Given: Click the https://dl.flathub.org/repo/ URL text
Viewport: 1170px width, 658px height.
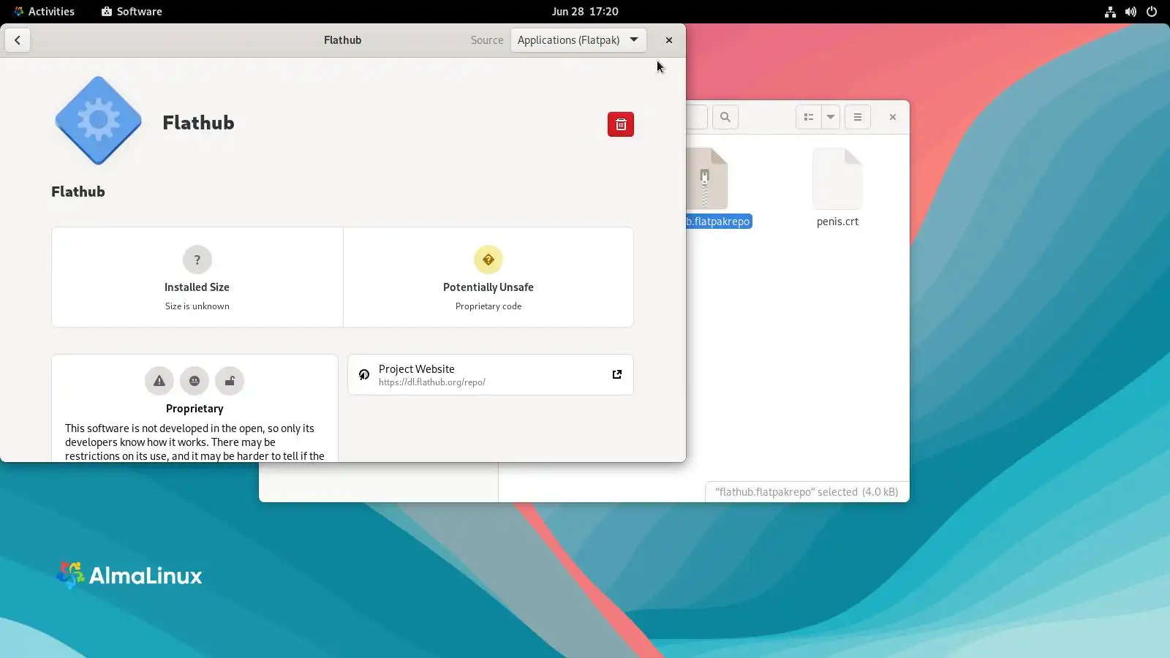Looking at the screenshot, I should pyautogui.click(x=432, y=382).
